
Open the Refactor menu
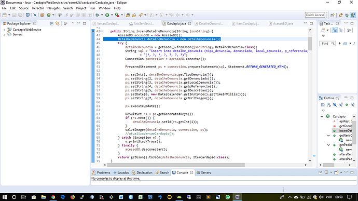[x=38, y=8]
